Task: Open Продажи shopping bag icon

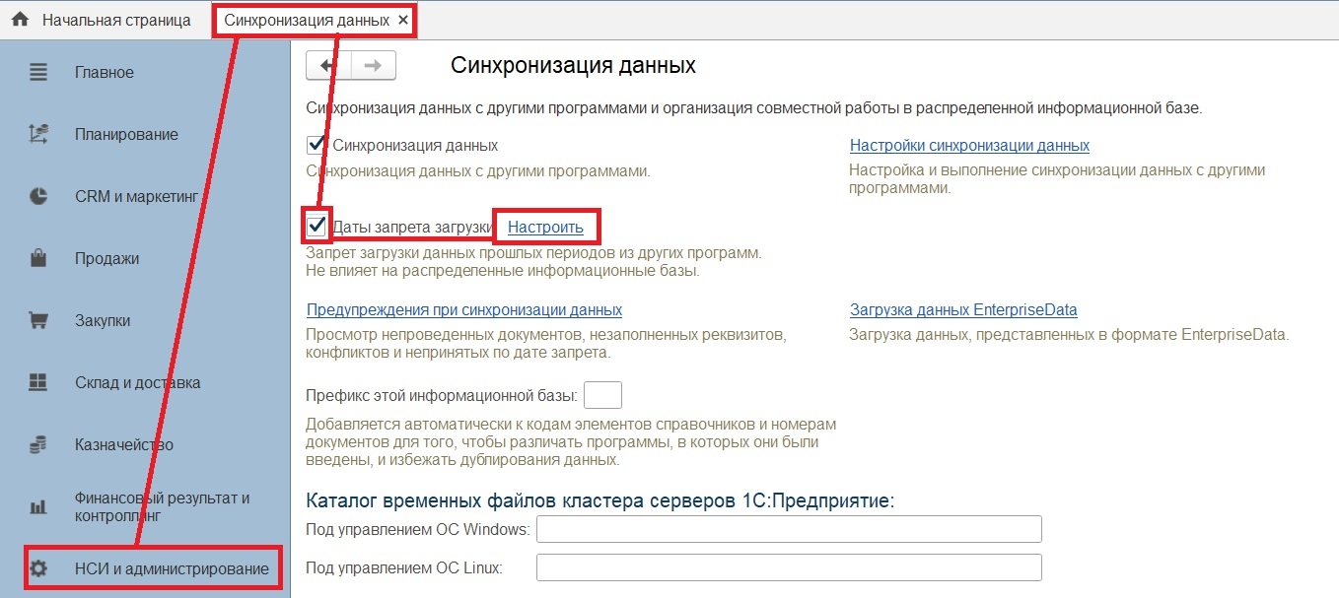Action: point(38,259)
